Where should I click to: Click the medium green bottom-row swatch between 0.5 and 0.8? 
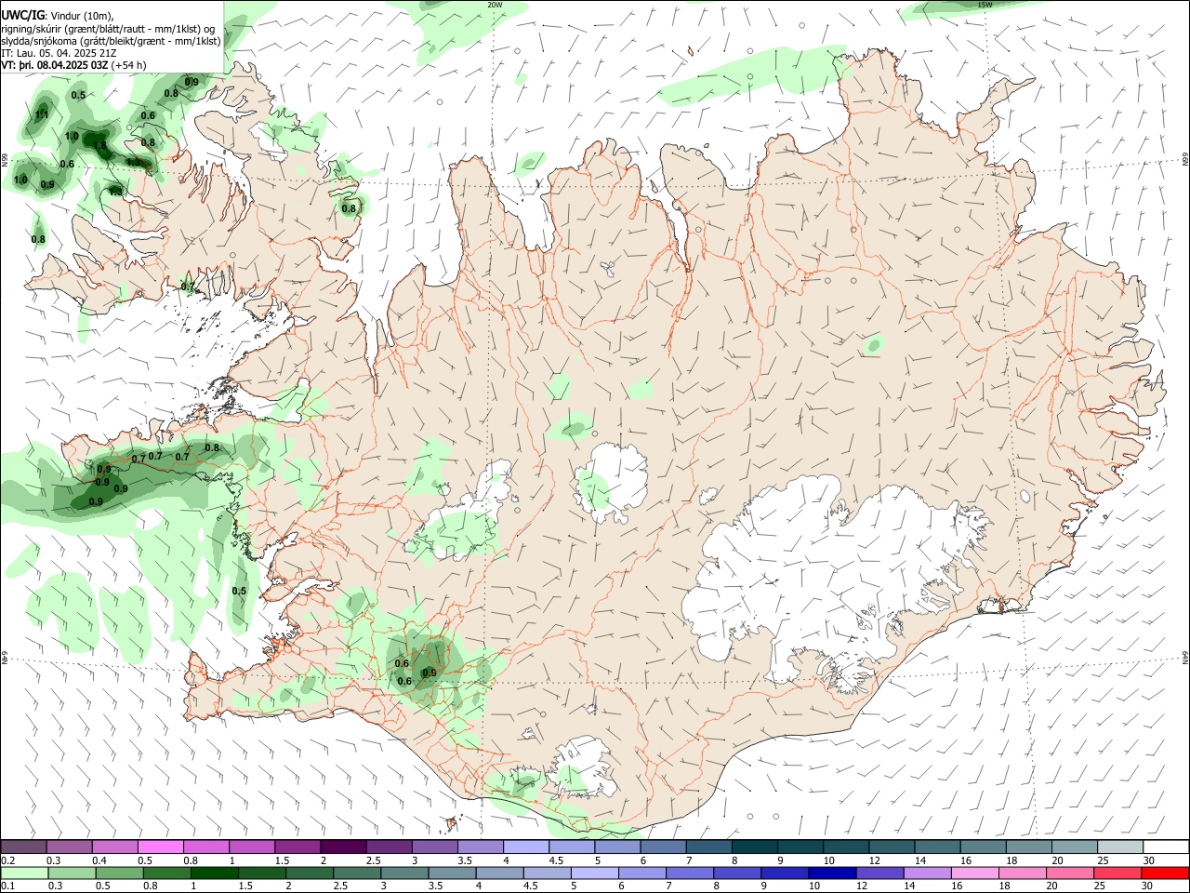pos(119,873)
